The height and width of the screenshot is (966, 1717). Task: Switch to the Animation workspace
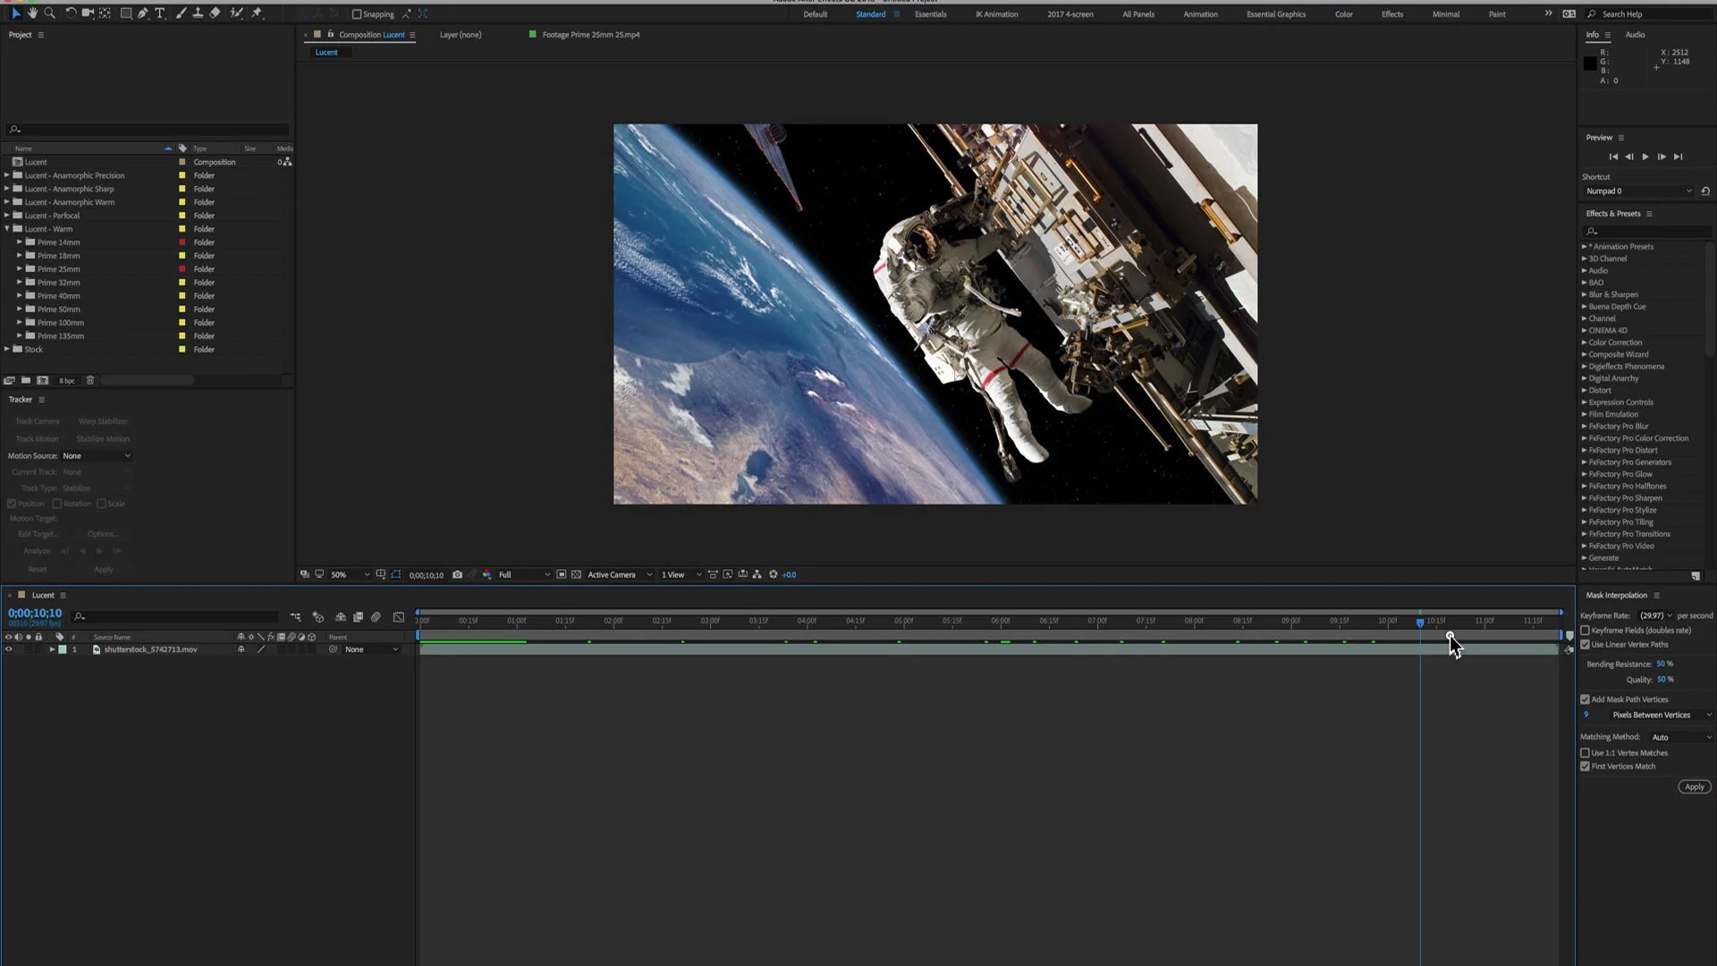pyautogui.click(x=1200, y=14)
